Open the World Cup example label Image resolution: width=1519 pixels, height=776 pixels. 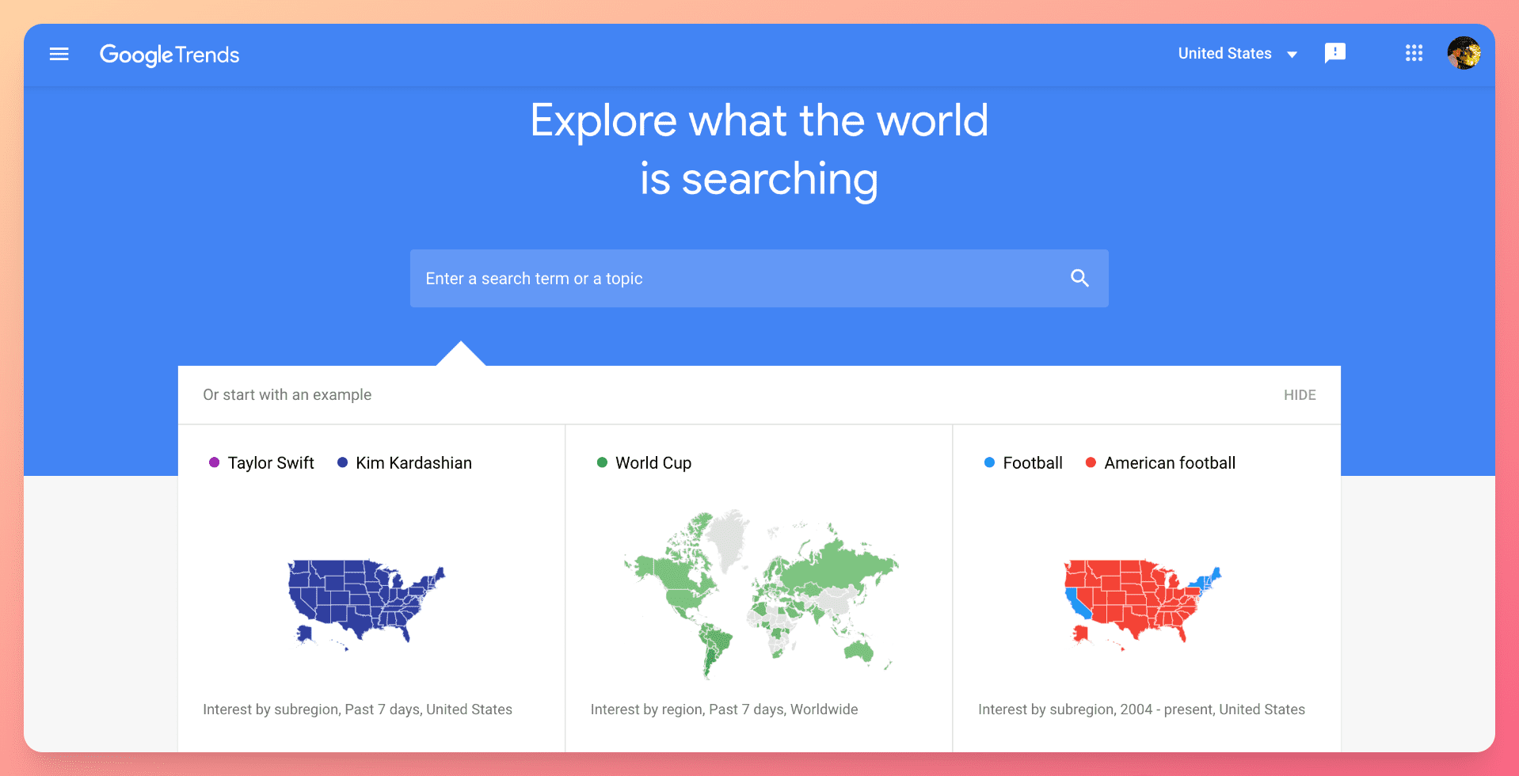(x=653, y=463)
